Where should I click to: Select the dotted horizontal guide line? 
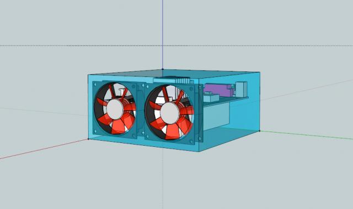pyautogui.click(x=176, y=46)
